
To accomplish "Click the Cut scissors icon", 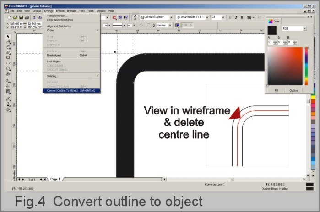I will coord(34,17).
